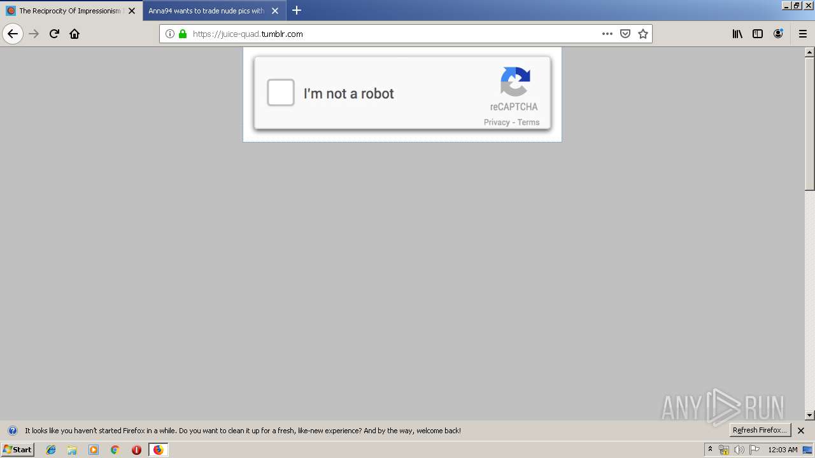Open the Firefox account icon
Screen dimensions: 815x458
(x=778, y=34)
